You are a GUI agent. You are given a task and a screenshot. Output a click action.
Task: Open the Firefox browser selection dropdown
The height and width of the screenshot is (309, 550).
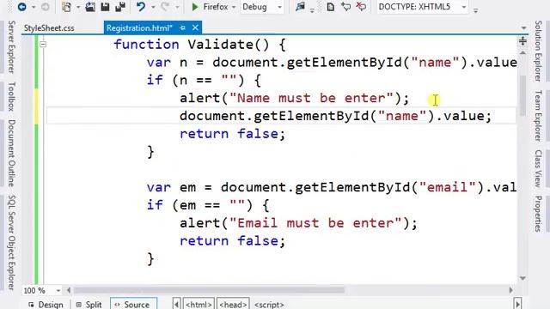pyautogui.click(x=234, y=7)
